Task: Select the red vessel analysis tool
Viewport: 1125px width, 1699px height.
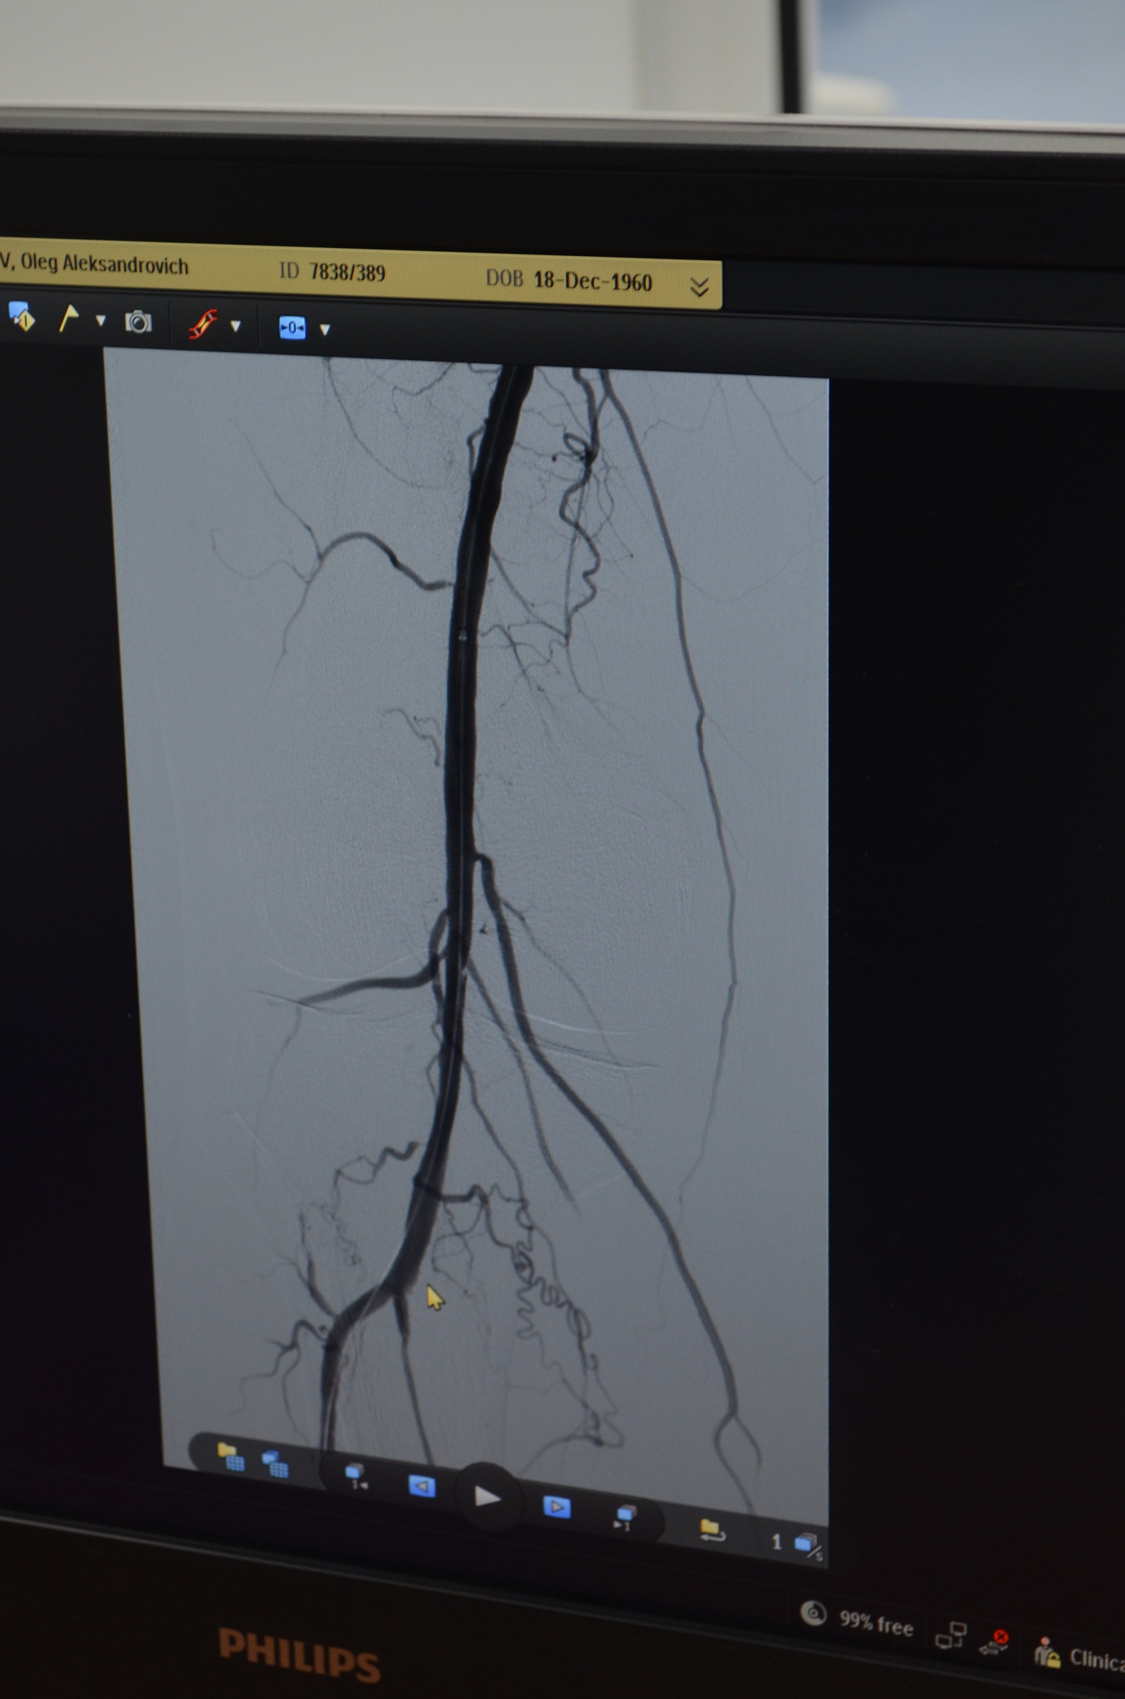Action: (203, 324)
